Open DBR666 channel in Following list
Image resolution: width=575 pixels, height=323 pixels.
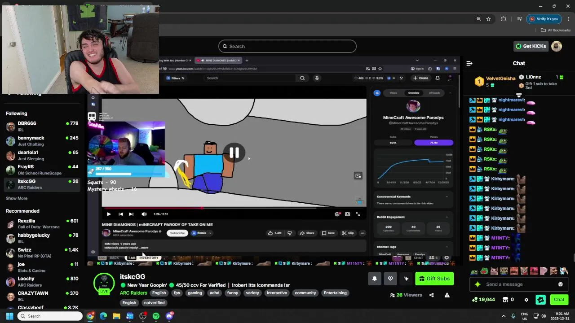point(42,126)
